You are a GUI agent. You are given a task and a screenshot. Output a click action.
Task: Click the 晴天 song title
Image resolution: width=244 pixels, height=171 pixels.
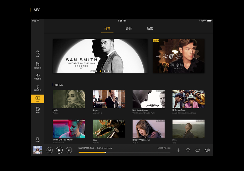click(x=95, y=140)
